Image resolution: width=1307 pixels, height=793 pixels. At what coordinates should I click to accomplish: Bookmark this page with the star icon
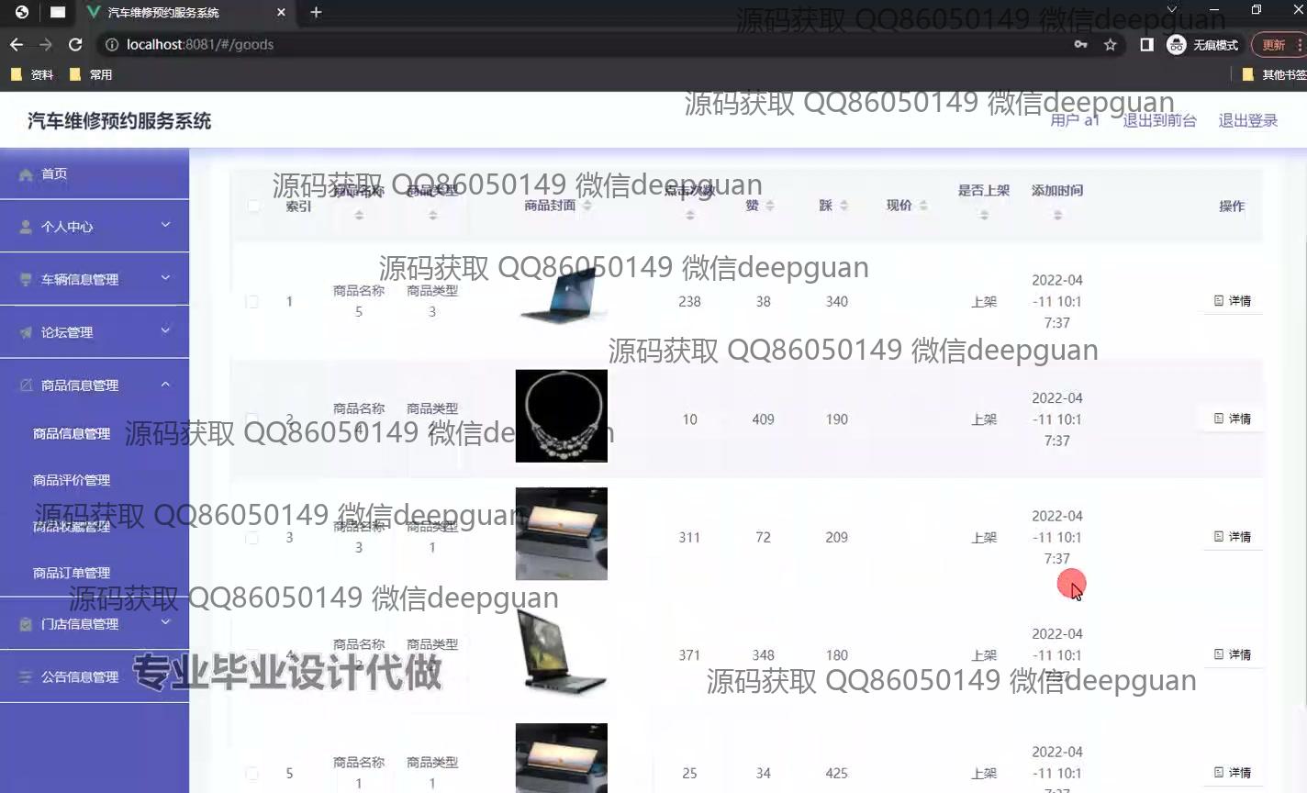(x=1111, y=44)
